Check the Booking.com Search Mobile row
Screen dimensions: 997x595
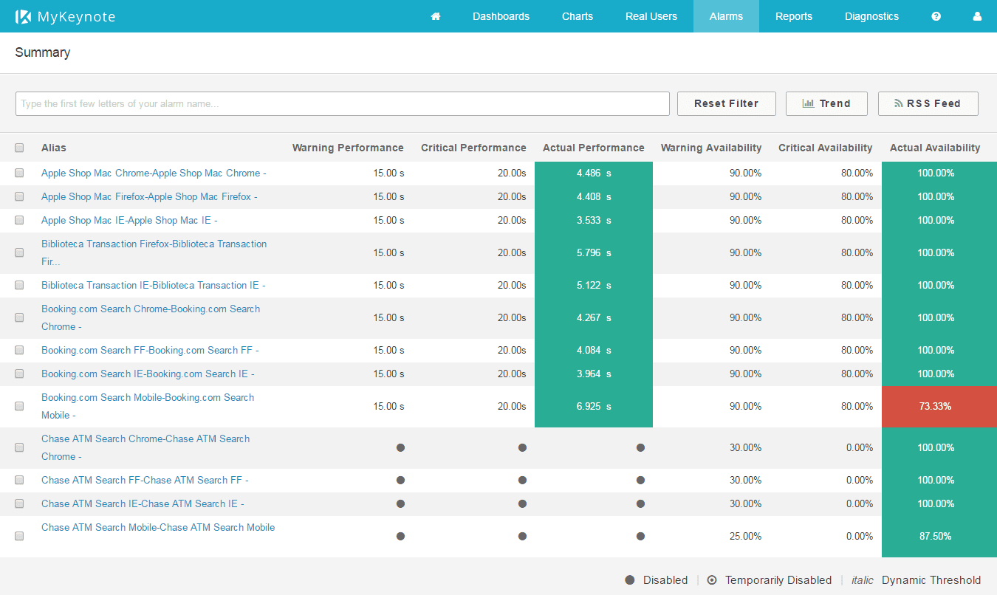[19, 406]
